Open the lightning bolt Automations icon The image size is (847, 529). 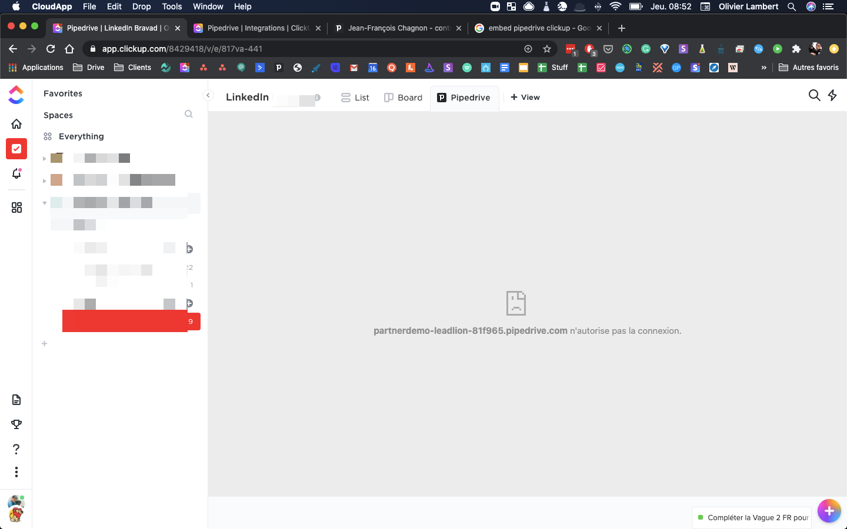click(x=832, y=95)
